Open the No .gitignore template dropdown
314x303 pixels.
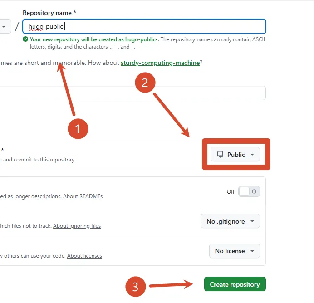[230, 221]
